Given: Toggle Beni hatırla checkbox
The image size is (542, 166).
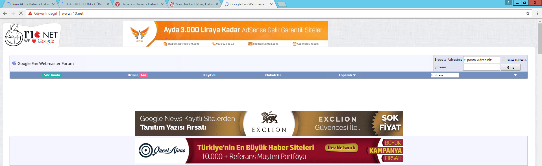Looking at the screenshot, I should click(x=504, y=59).
